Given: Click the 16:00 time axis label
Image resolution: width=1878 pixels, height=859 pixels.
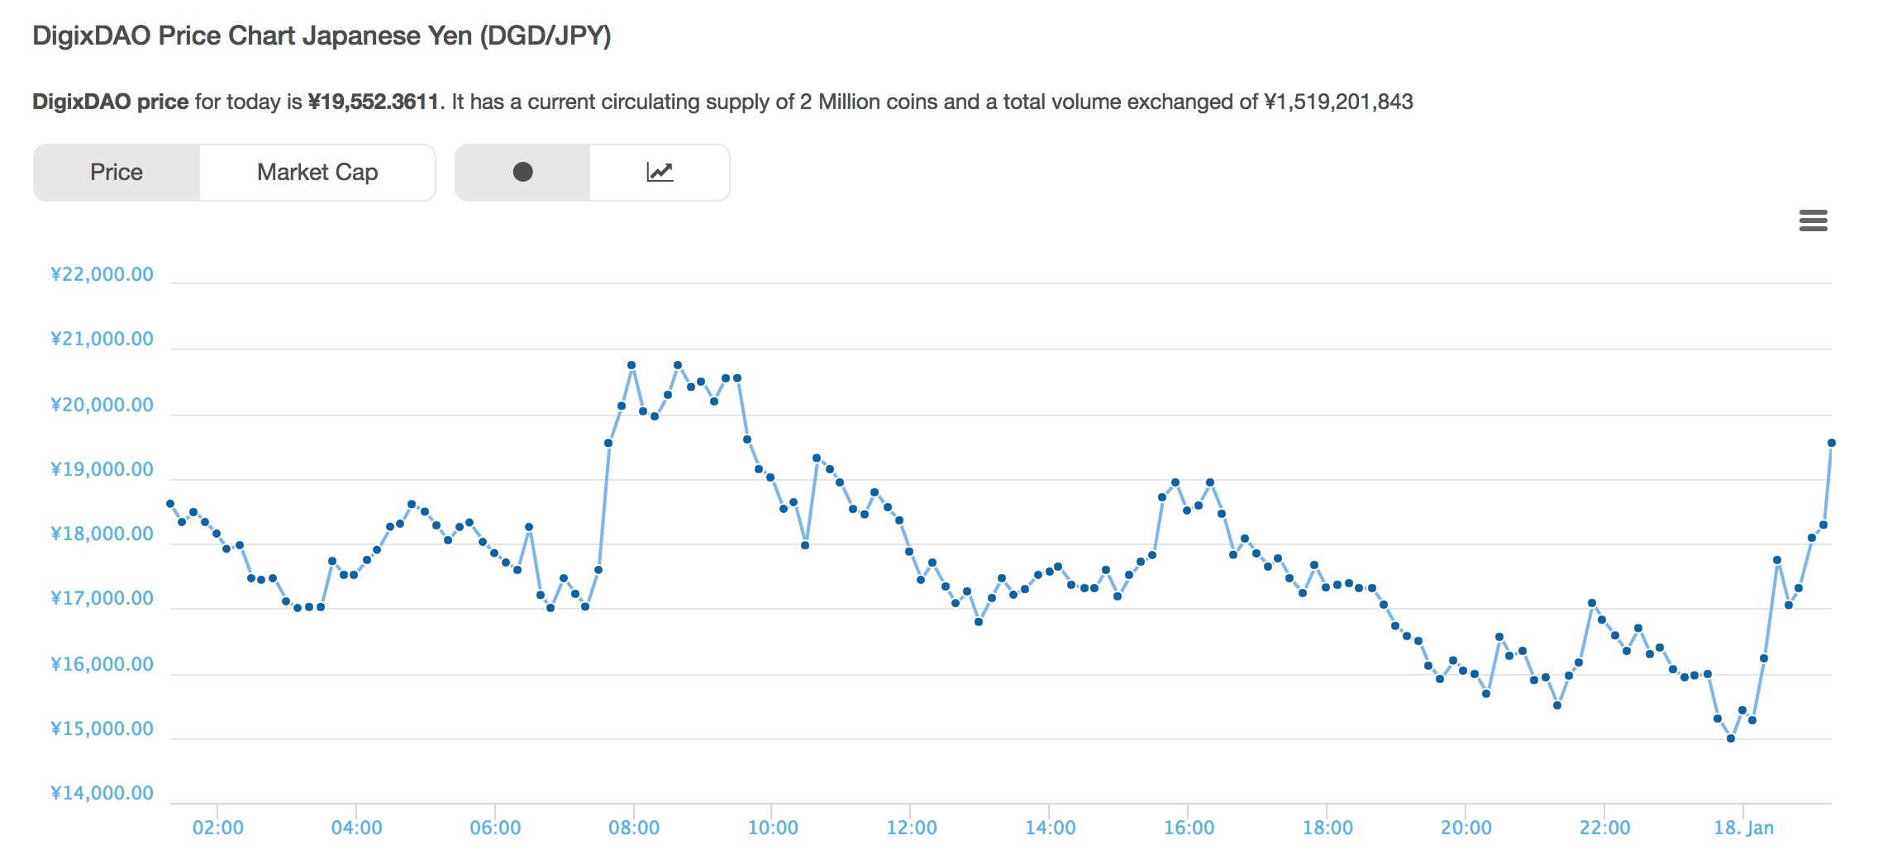Looking at the screenshot, I should [1189, 828].
